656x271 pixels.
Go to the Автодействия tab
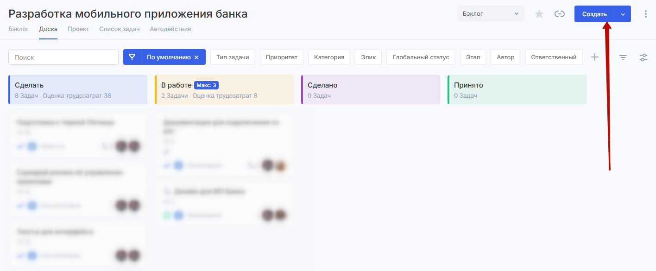coord(170,29)
